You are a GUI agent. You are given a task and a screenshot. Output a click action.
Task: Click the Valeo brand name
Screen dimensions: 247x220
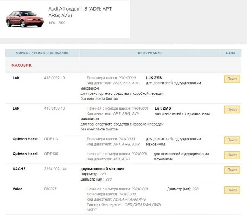pos(18,189)
